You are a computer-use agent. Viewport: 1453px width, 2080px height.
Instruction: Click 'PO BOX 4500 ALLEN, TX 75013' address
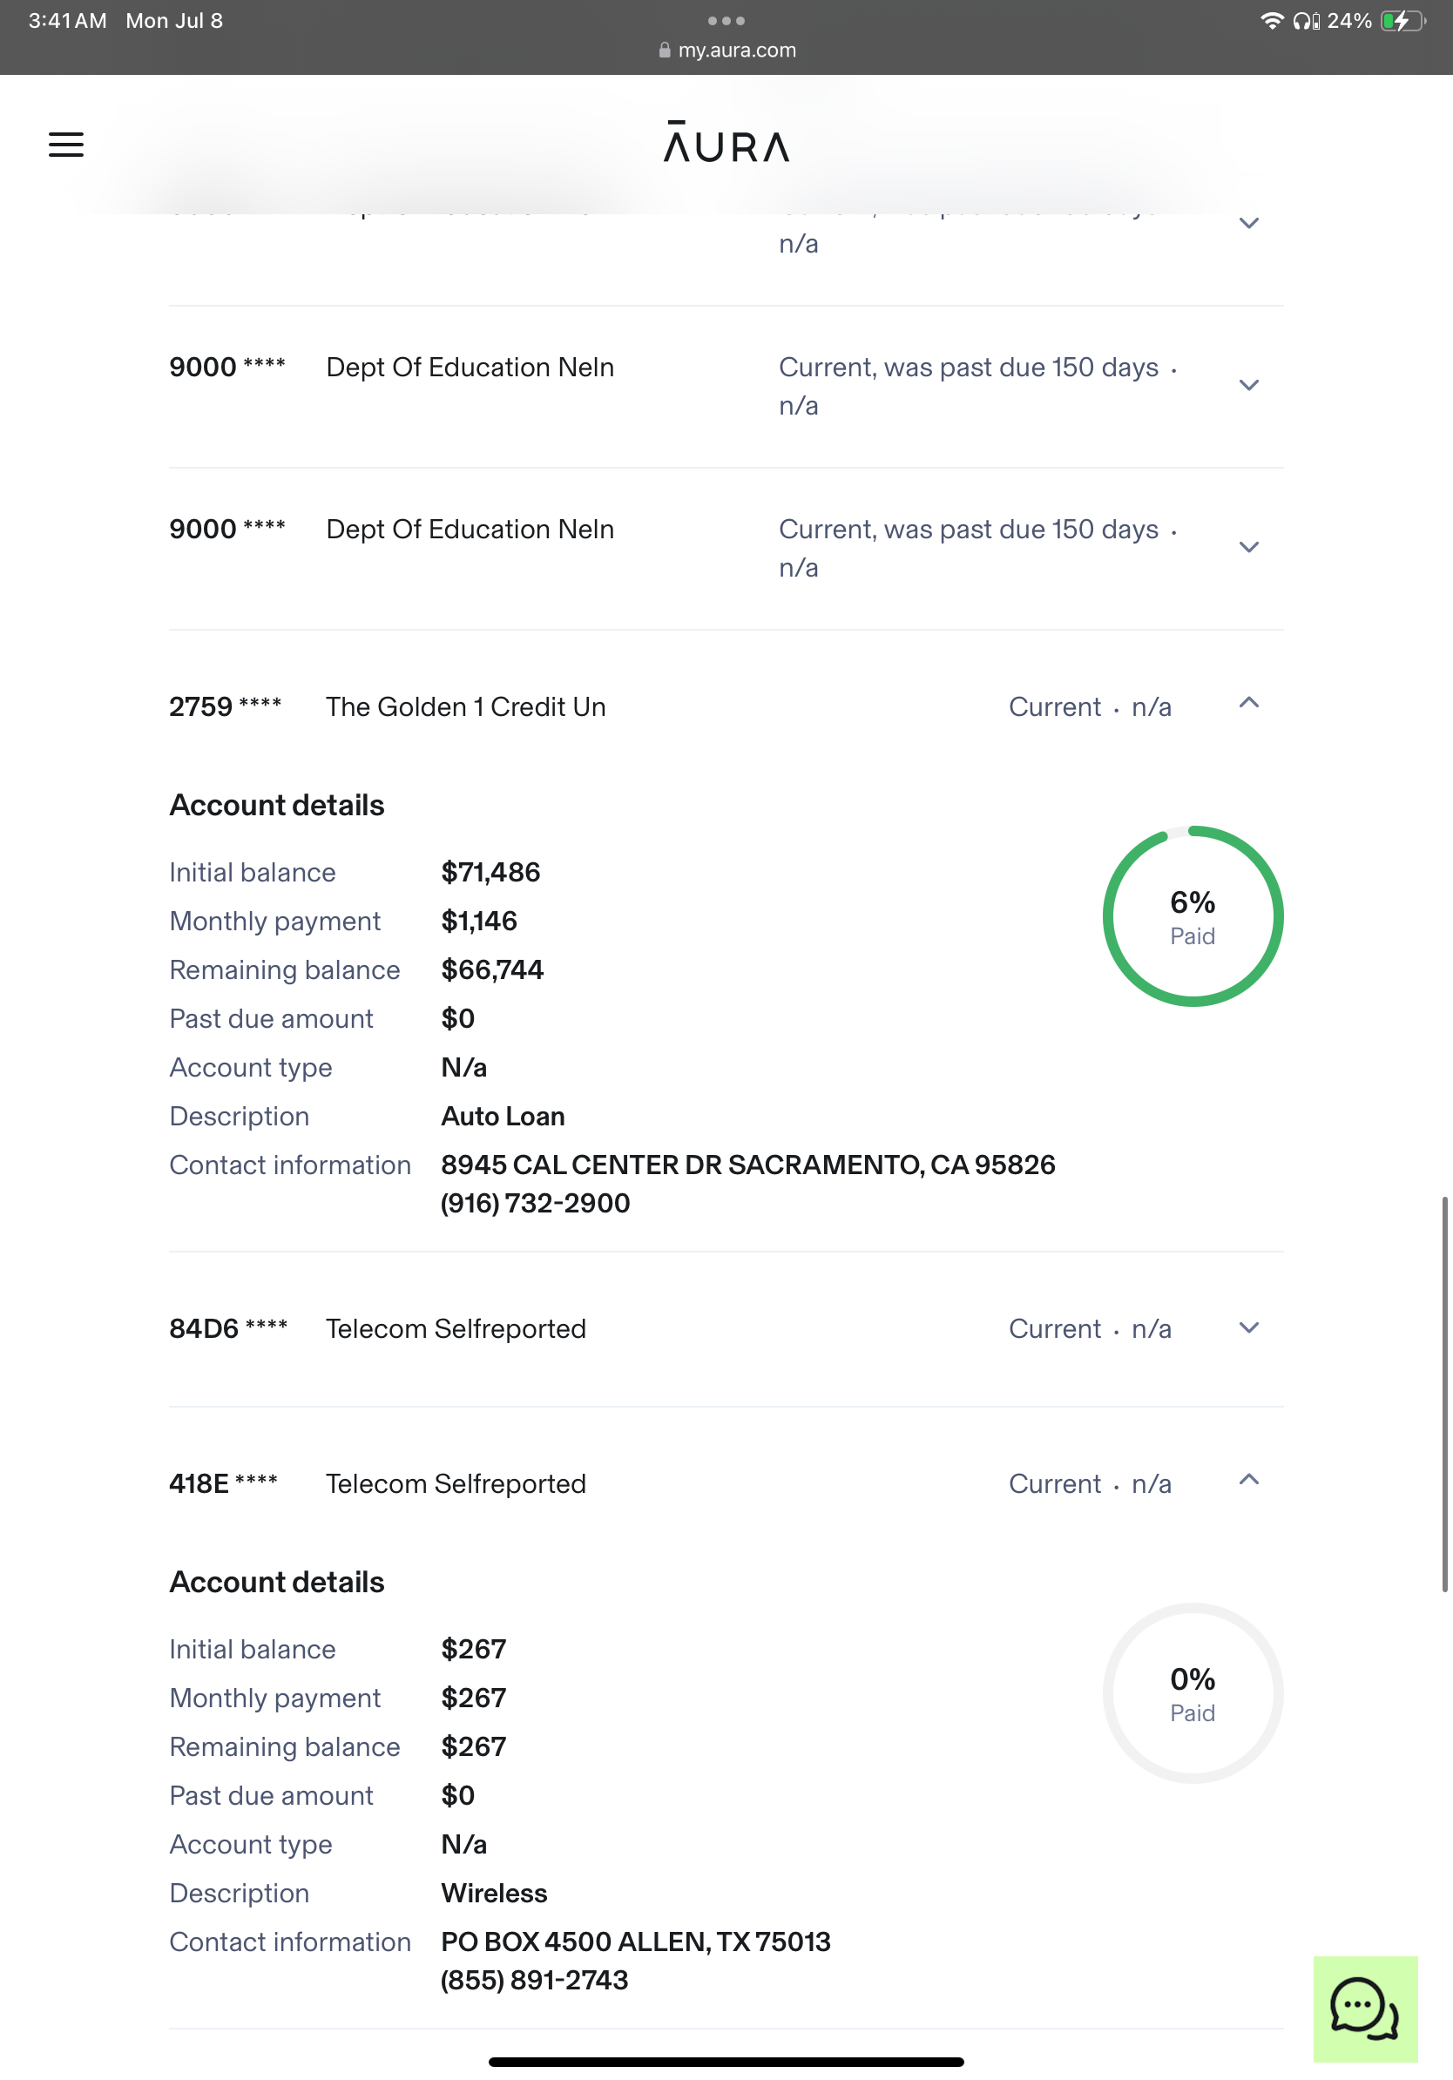pyautogui.click(x=636, y=1942)
